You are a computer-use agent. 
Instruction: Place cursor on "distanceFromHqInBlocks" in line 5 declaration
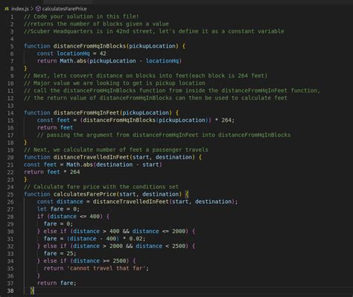click(x=89, y=46)
